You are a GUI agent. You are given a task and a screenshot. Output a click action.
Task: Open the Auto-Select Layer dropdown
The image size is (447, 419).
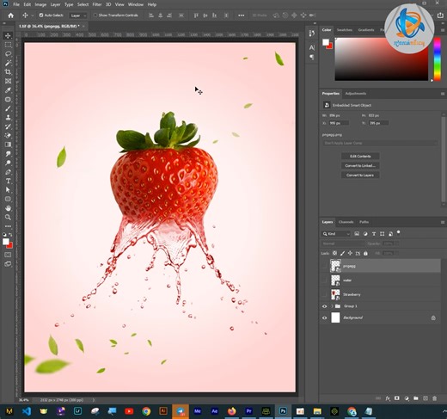click(78, 15)
